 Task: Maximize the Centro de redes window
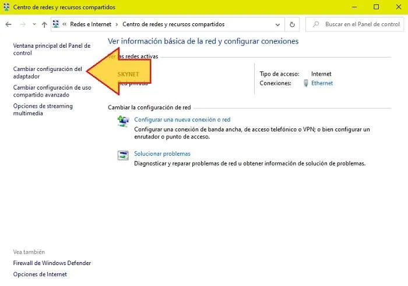[376, 7]
